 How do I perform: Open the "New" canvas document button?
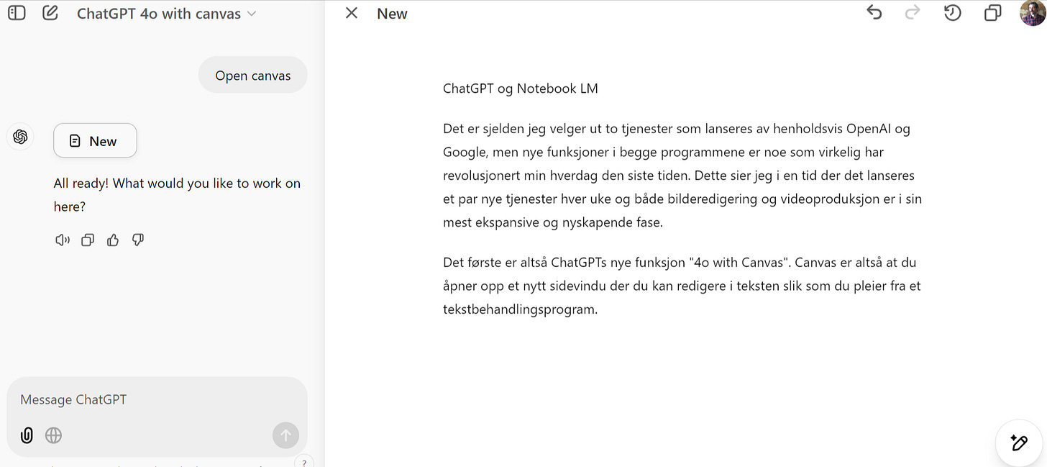click(x=95, y=141)
